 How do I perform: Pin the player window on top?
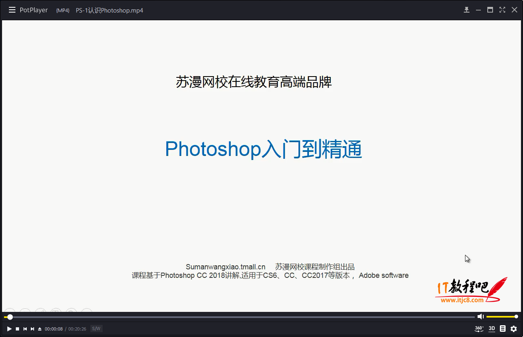pos(467,10)
